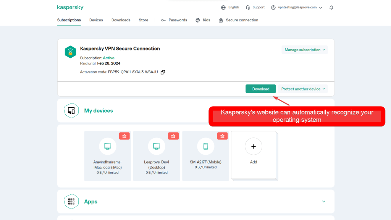The height and width of the screenshot is (220, 391).
Task: Click the account profile icon
Action: coord(273,8)
